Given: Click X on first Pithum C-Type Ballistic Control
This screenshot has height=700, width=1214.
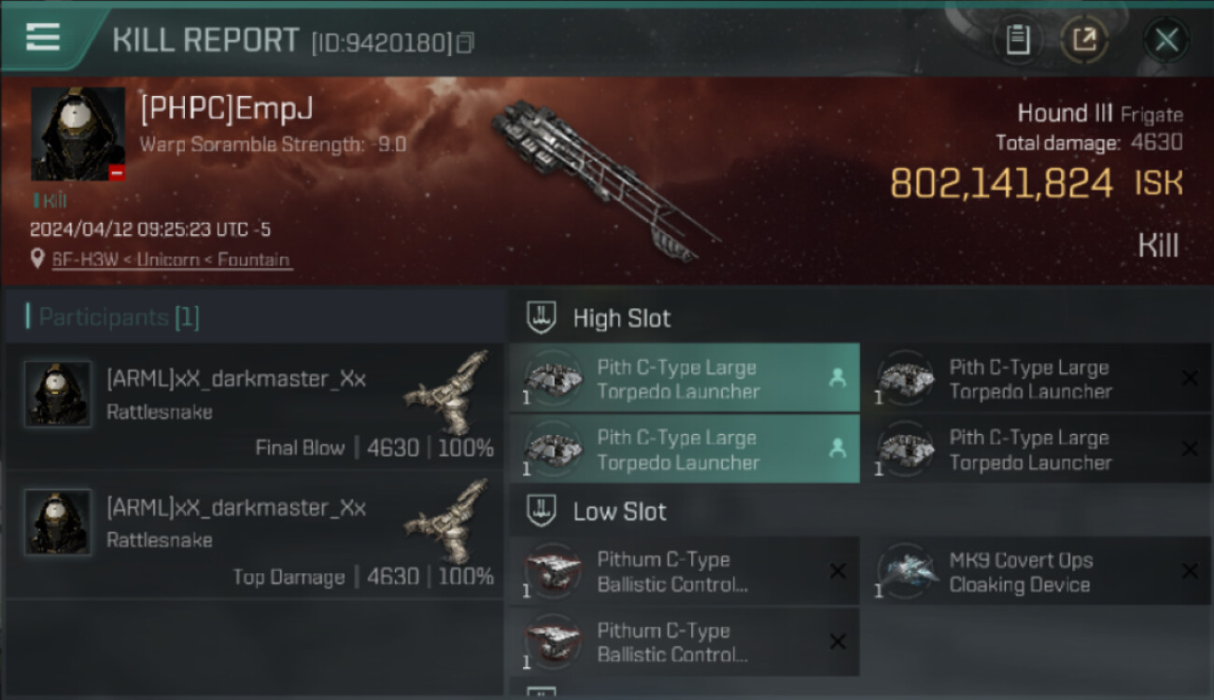Looking at the screenshot, I should click(x=838, y=570).
